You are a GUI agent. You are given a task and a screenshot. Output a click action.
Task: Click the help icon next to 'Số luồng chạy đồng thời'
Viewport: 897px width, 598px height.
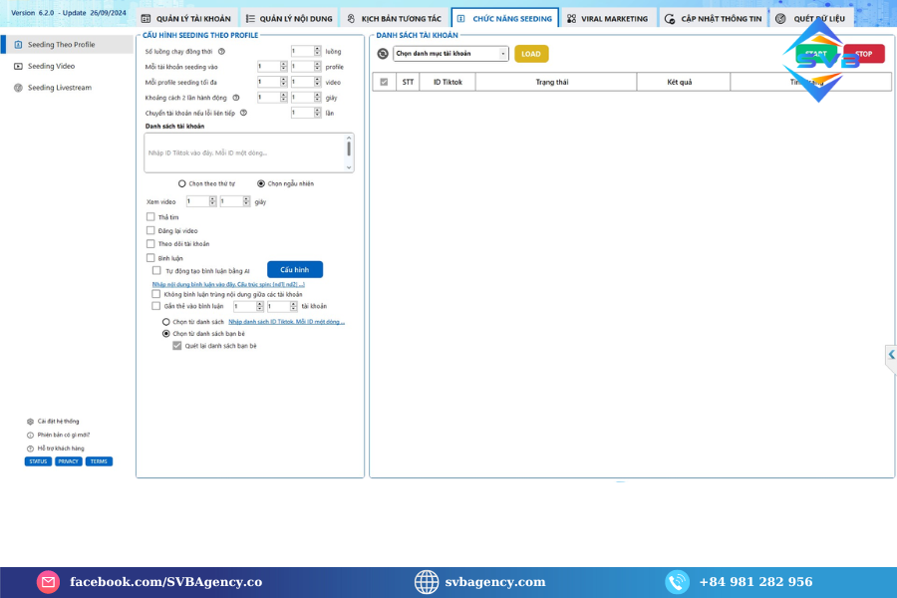tap(221, 51)
